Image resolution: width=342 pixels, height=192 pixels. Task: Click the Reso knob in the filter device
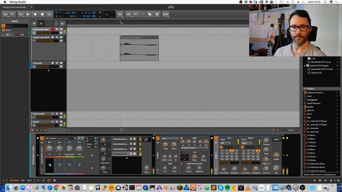coord(174,145)
